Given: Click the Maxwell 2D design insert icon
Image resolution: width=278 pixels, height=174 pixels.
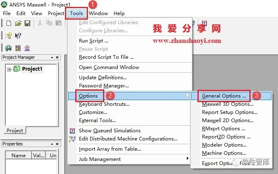Looking at the screenshot, I should (18, 48).
